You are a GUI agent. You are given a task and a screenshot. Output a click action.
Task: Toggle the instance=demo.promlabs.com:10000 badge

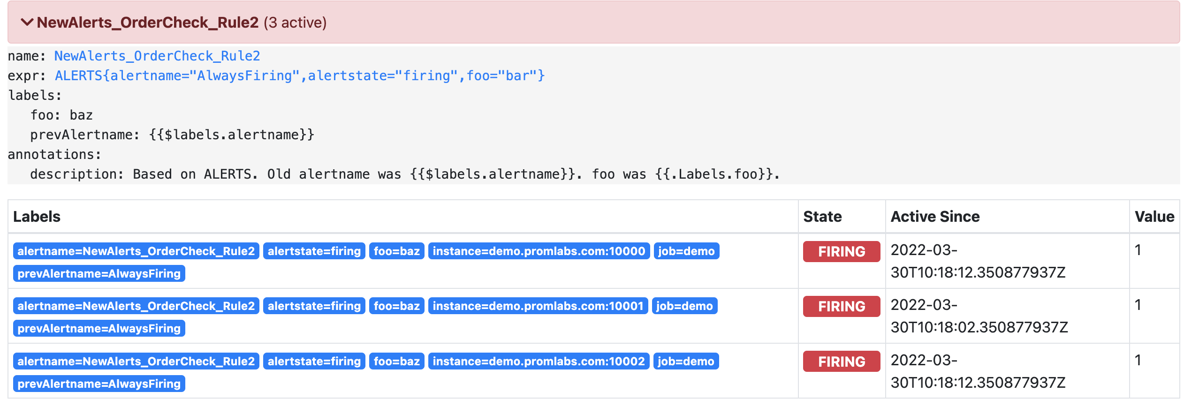(538, 251)
